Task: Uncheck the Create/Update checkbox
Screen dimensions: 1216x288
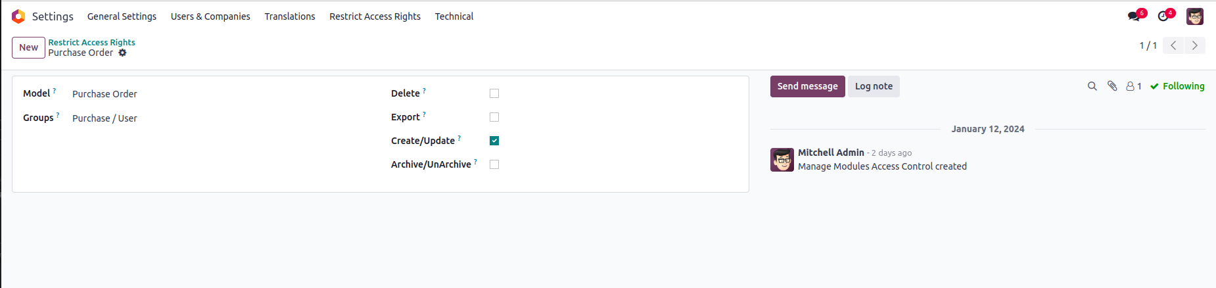Action: pos(494,141)
